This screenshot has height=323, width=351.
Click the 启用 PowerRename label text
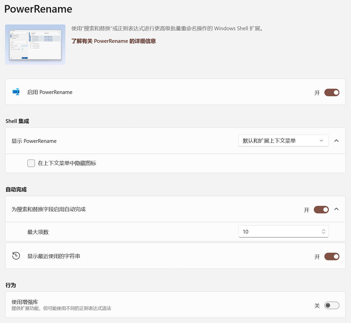[x=50, y=92]
